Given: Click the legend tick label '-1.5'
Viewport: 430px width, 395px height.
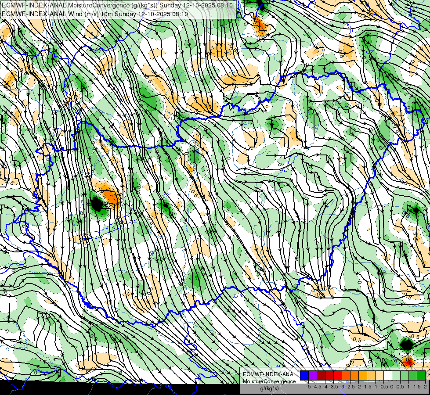Looking at the screenshot, I should point(367,387).
